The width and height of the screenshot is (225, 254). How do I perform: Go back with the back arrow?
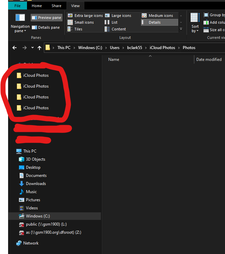click(x=15, y=48)
